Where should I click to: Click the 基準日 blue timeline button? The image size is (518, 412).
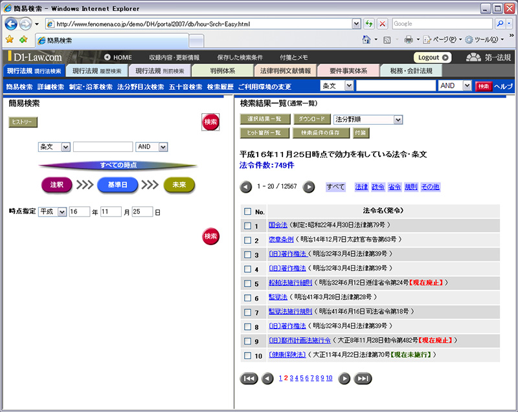(x=117, y=185)
